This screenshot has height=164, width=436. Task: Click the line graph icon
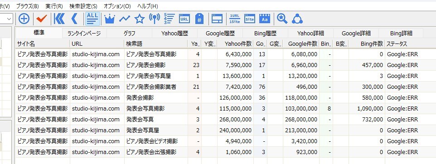[125, 19]
